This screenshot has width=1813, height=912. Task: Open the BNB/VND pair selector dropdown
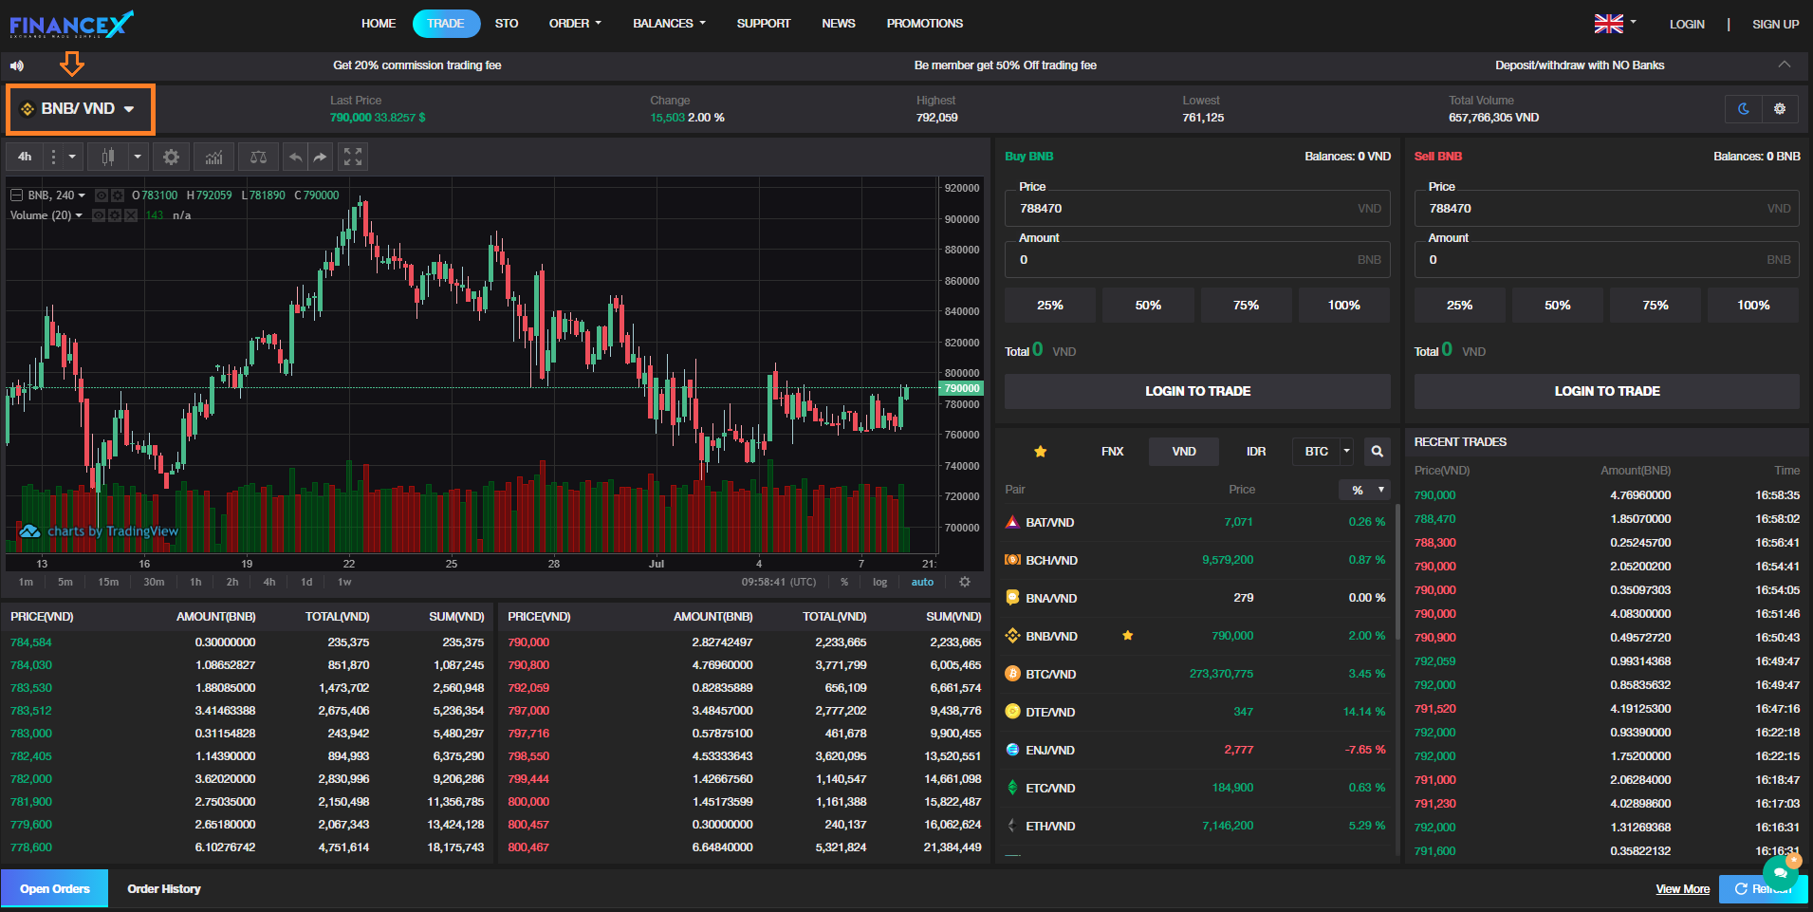click(x=81, y=109)
